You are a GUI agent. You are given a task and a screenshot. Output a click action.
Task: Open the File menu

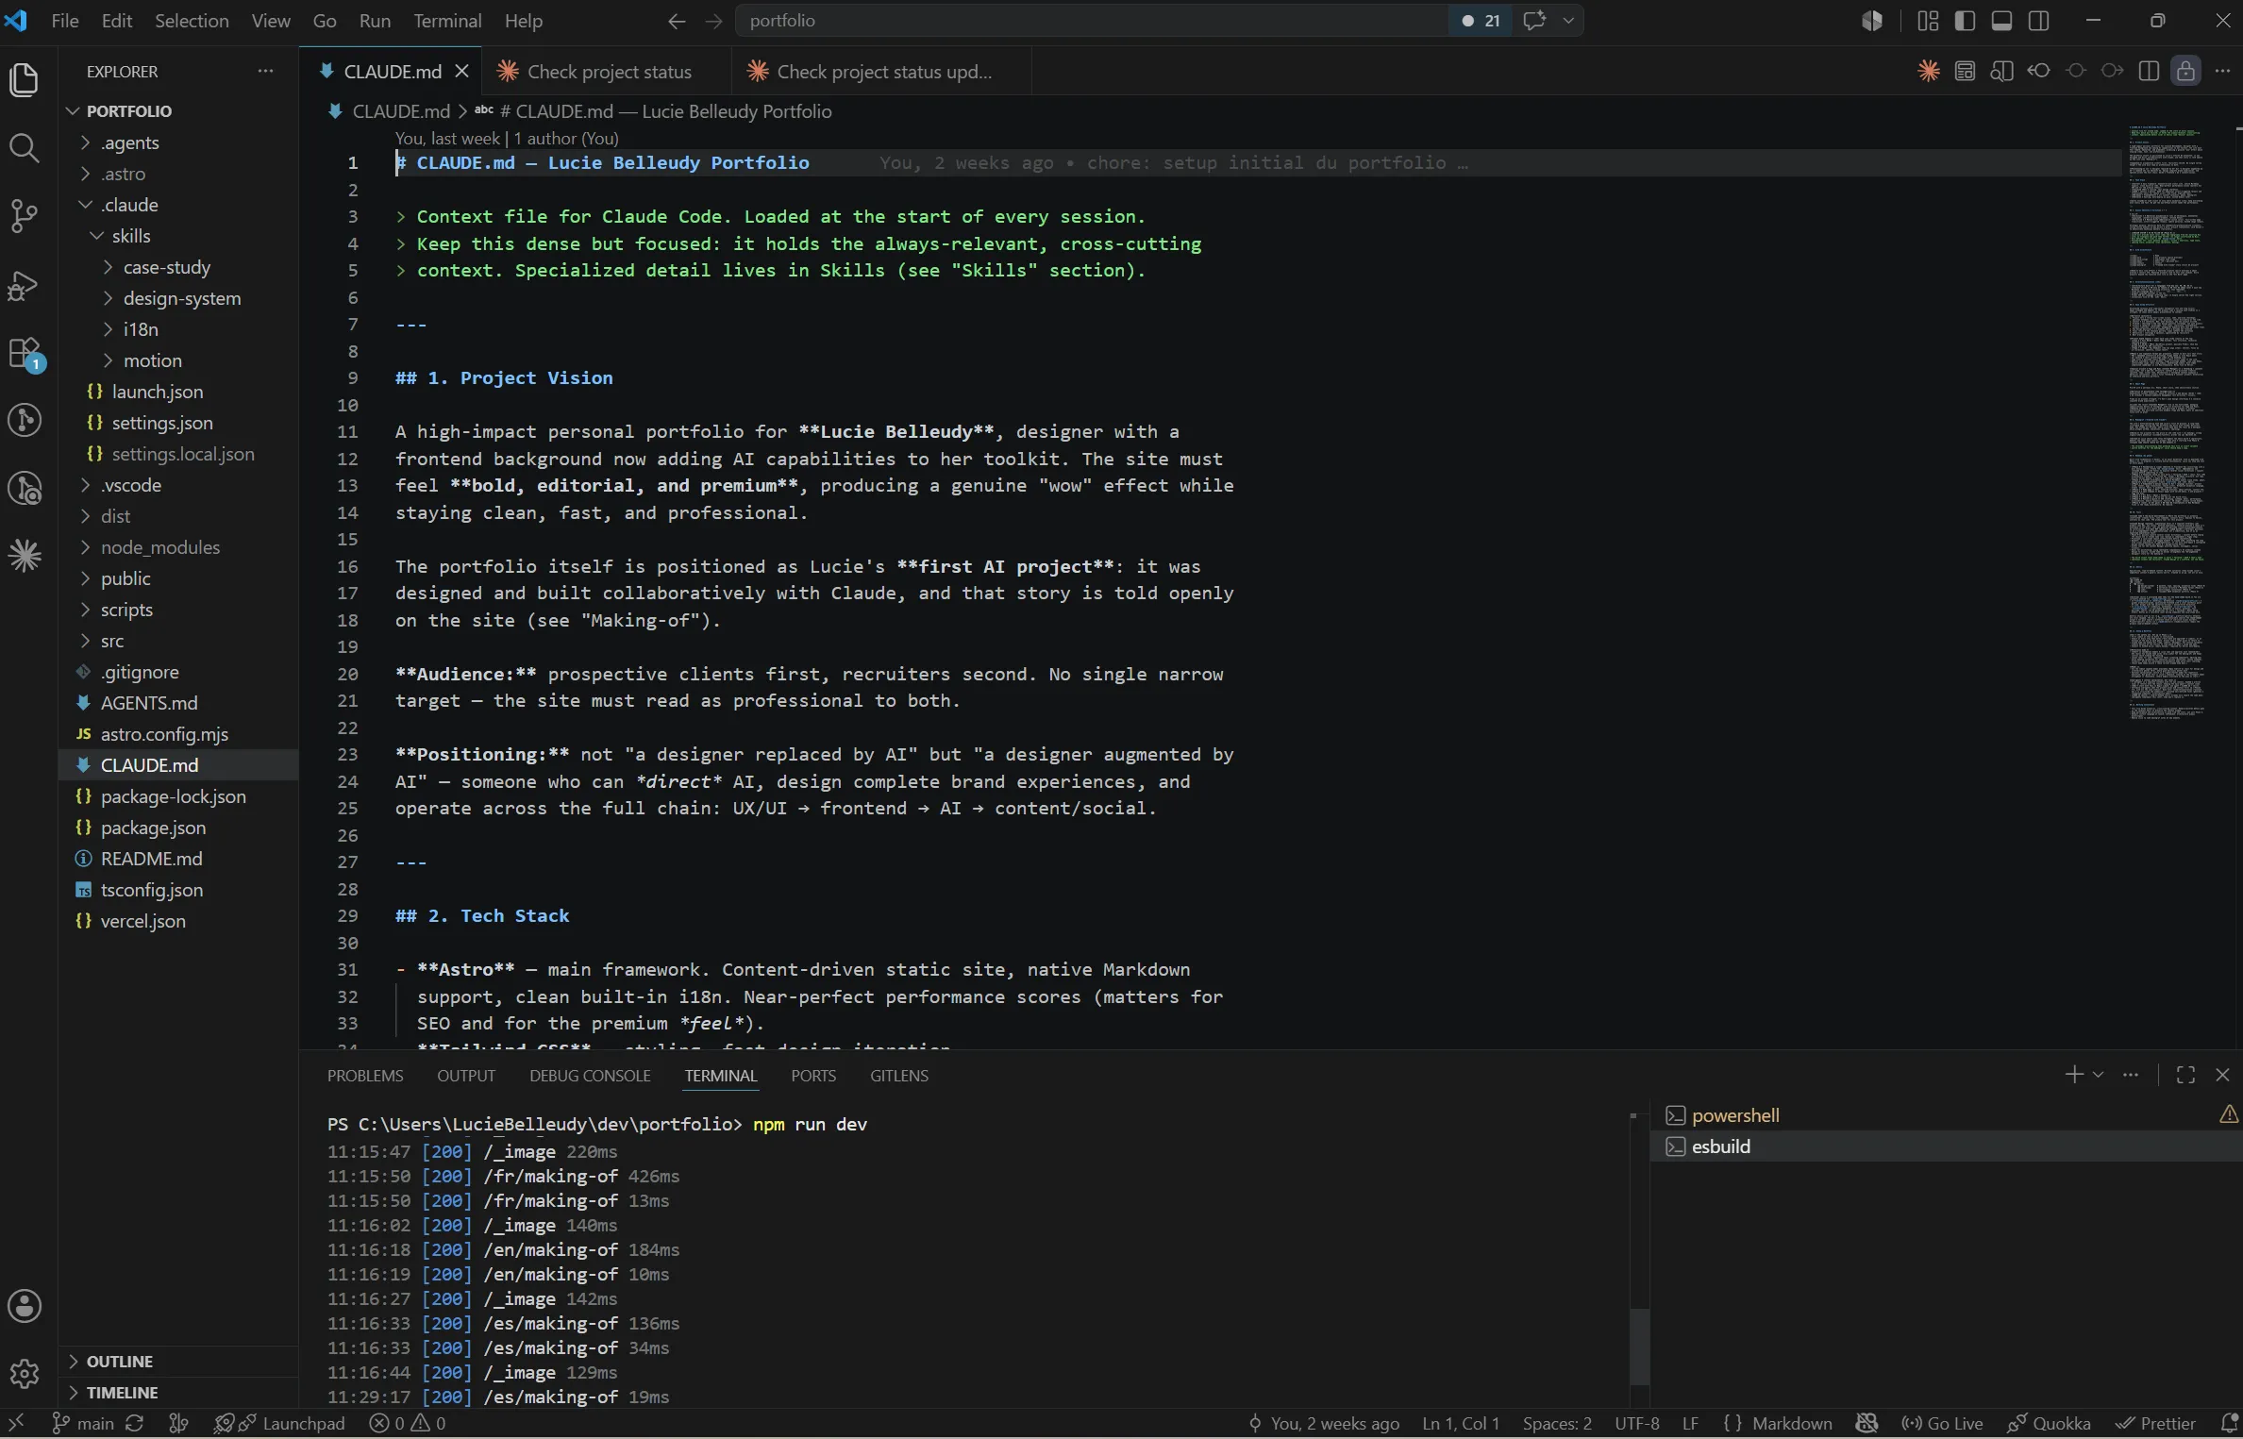64,21
